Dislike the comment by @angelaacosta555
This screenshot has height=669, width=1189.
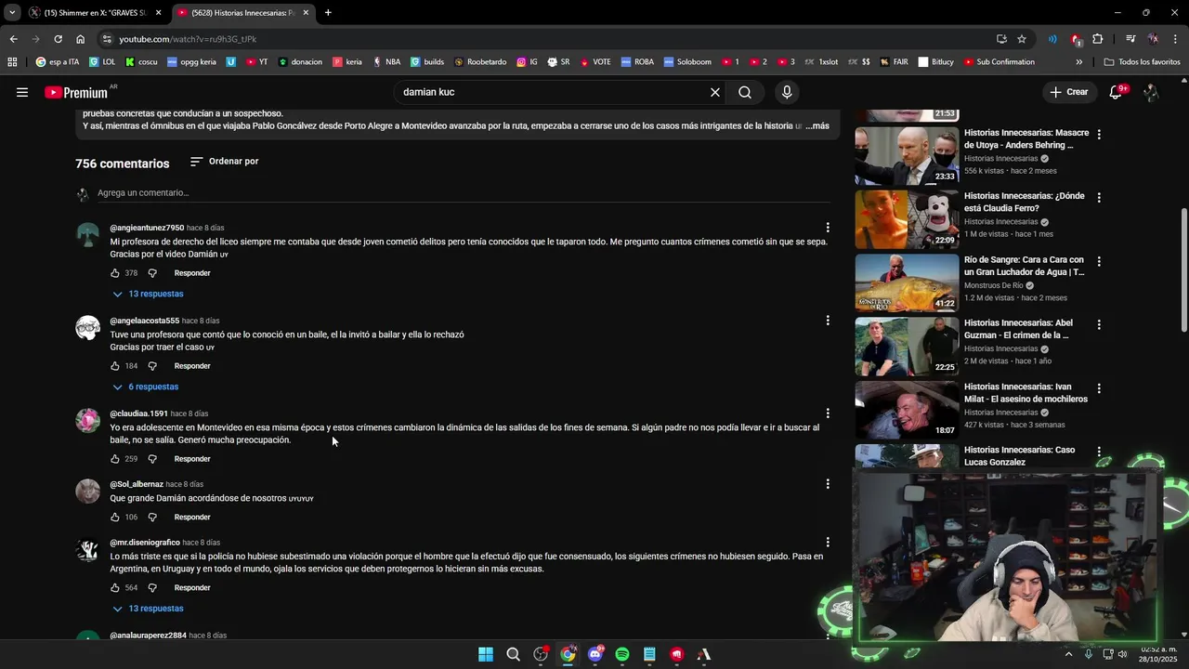point(152,366)
